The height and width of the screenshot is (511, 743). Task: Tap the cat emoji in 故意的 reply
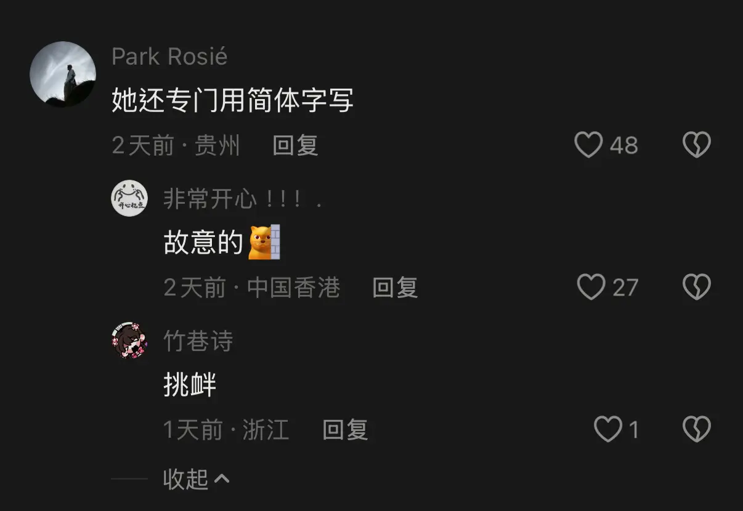[x=264, y=242]
